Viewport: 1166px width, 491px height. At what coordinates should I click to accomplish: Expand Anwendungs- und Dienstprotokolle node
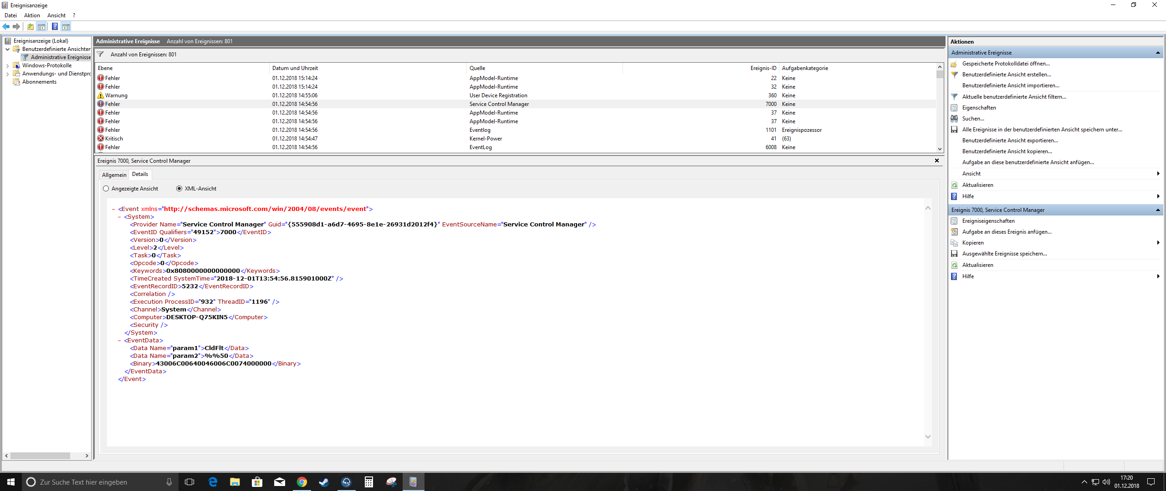click(x=7, y=74)
